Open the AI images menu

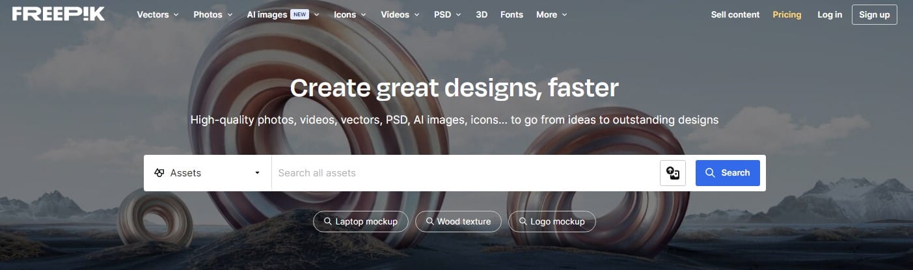pos(282,14)
